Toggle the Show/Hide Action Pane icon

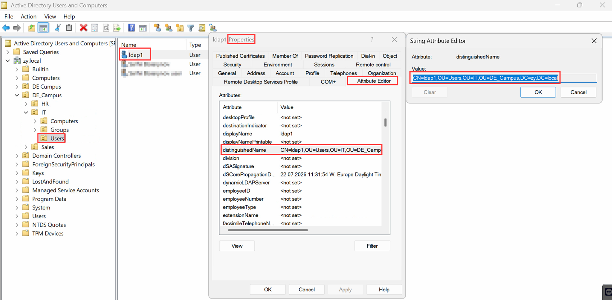pos(143,28)
